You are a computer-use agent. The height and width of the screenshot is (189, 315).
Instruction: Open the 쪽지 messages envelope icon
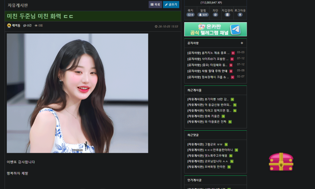click(190, 15)
